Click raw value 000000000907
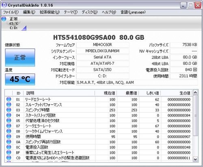Image resolution: width=203 pixels, height=167 pixels. [179, 137]
